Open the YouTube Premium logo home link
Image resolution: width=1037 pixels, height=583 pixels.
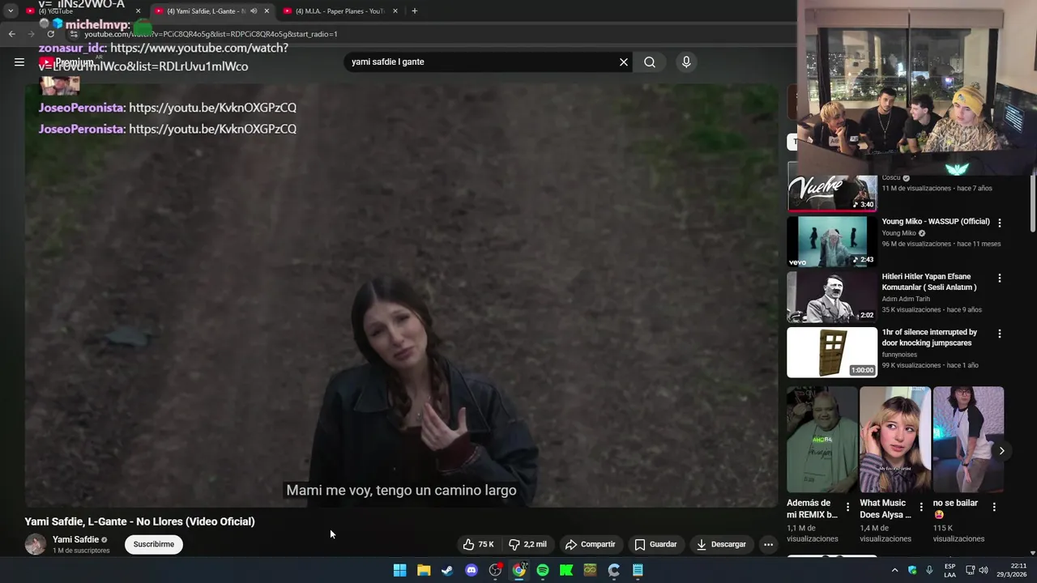click(68, 62)
